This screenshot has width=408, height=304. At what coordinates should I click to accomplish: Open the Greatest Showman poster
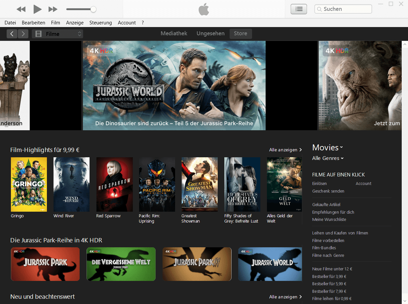[x=200, y=184]
